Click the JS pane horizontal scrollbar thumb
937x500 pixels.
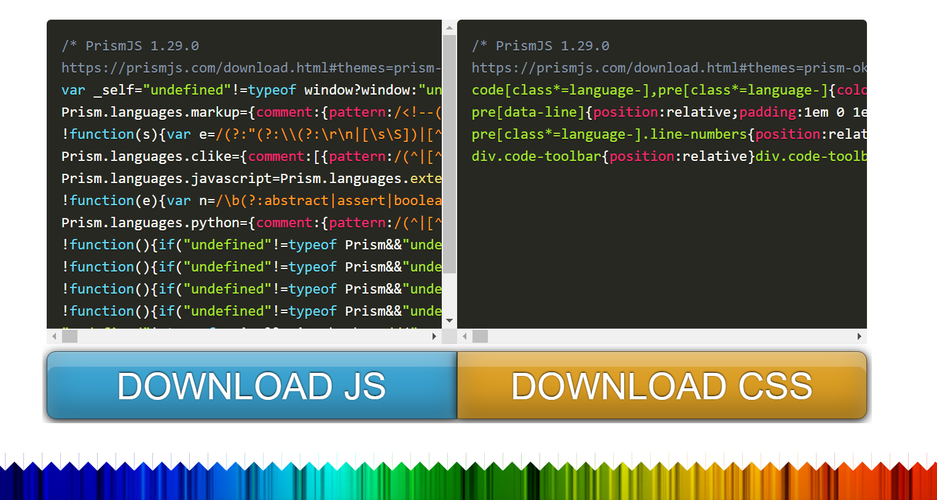pyautogui.click(x=69, y=336)
